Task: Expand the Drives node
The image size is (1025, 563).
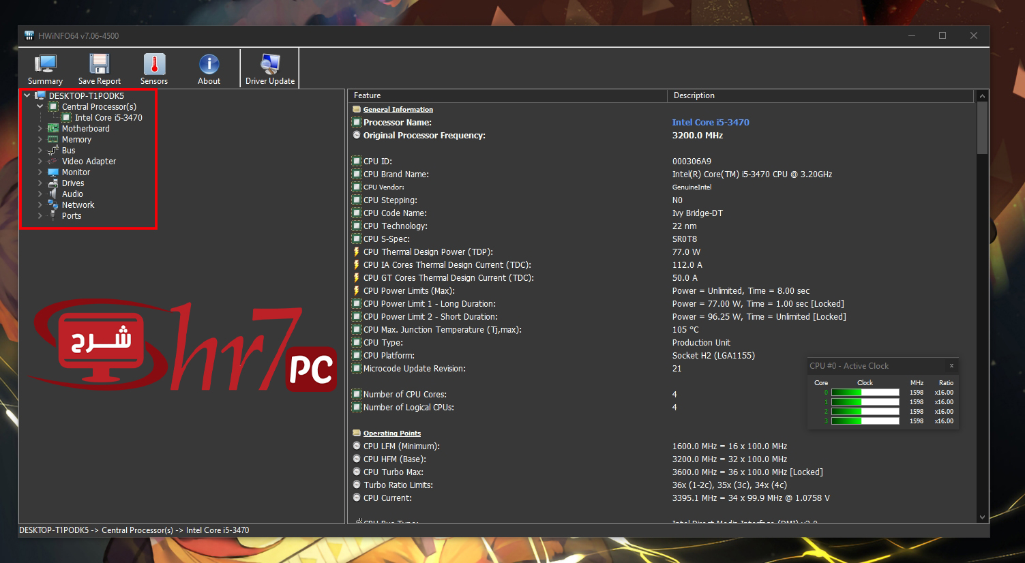Action: pos(40,183)
